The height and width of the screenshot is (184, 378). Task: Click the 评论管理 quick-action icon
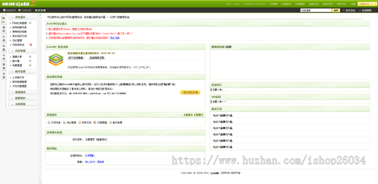coord(64,122)
